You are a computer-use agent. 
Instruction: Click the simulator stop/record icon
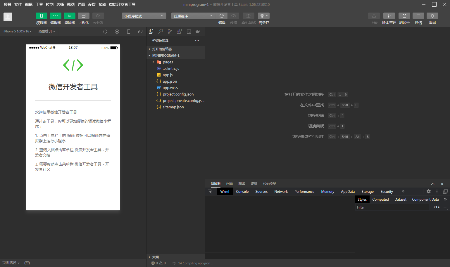point(117,32)
